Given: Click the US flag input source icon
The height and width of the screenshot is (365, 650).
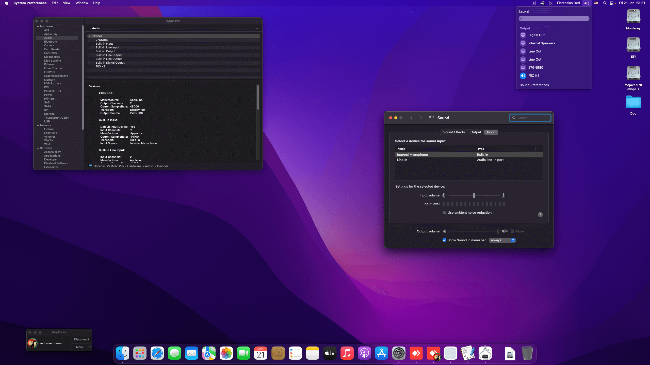Looking at the screenshot, I should (x=596, y=3).
